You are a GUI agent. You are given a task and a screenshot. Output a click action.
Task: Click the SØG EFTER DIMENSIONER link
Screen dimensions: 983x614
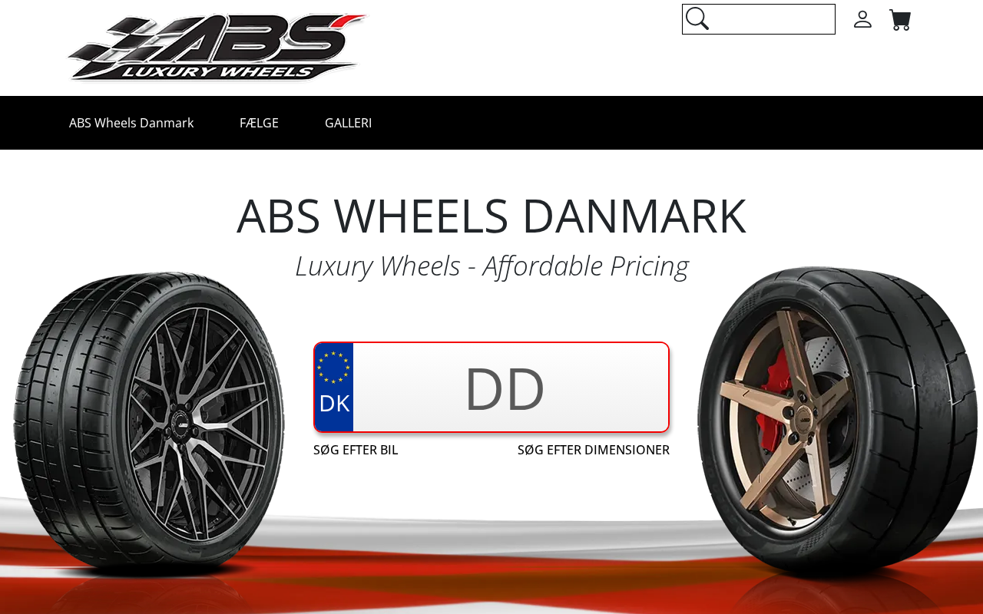point(594,450)
